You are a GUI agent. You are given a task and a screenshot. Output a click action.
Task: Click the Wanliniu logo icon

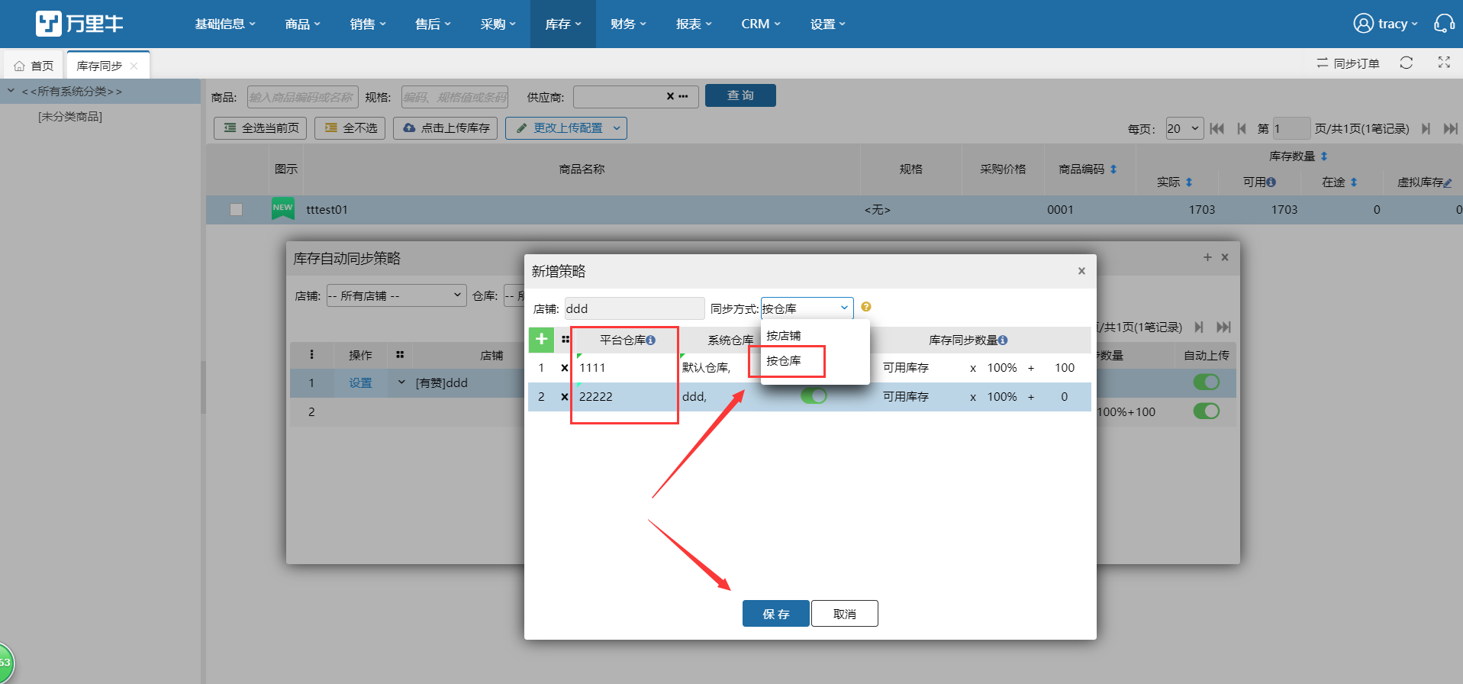coord(48,24)
